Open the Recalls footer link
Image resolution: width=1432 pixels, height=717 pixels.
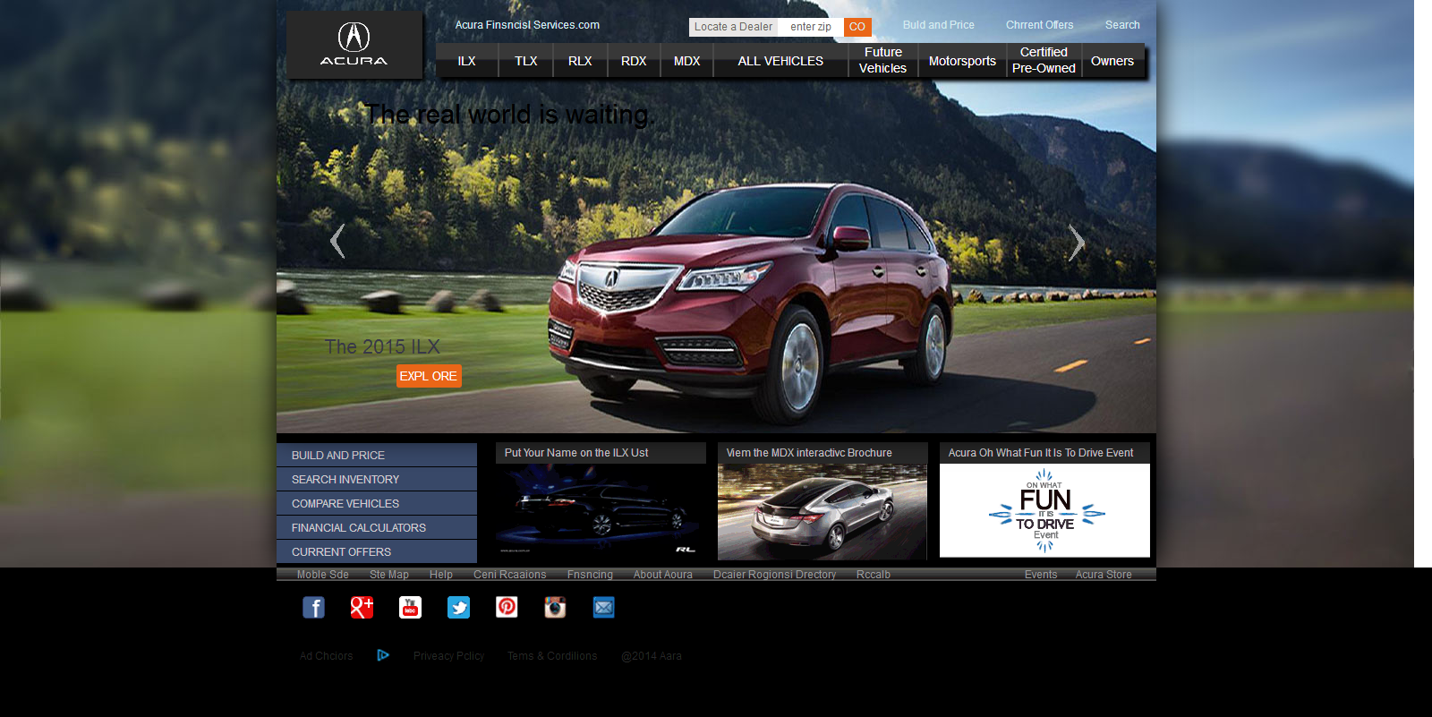click(x=874, y=575)
